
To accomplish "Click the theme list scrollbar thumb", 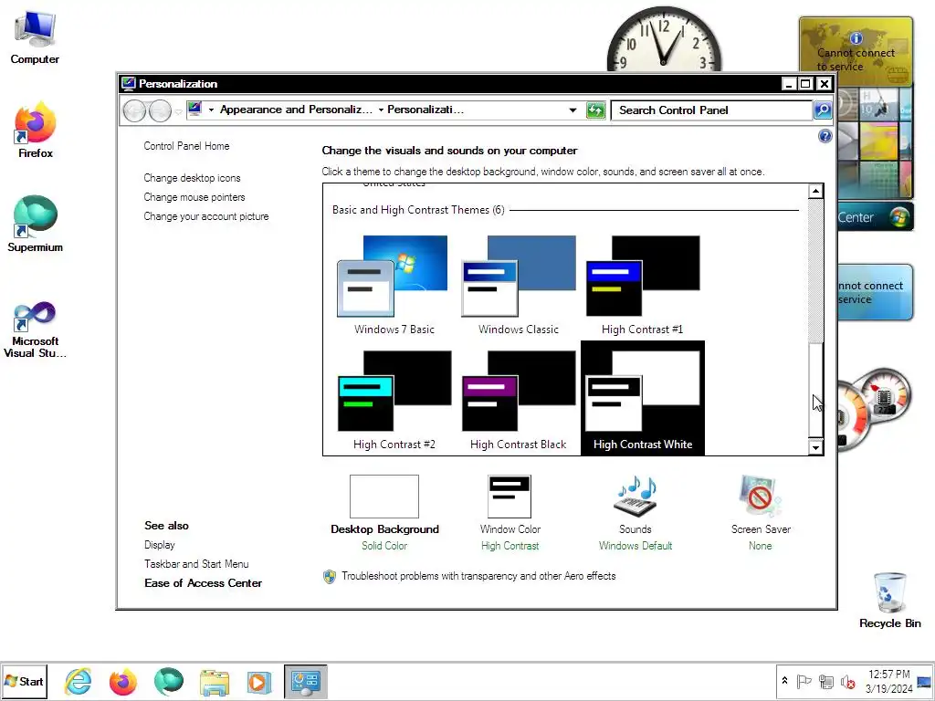I will tap(815, 391).
